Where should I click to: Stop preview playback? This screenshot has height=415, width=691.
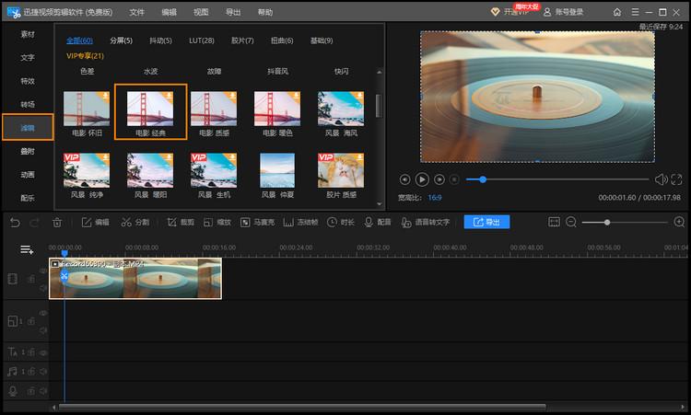pyautogui.click(x=454, y=179)
